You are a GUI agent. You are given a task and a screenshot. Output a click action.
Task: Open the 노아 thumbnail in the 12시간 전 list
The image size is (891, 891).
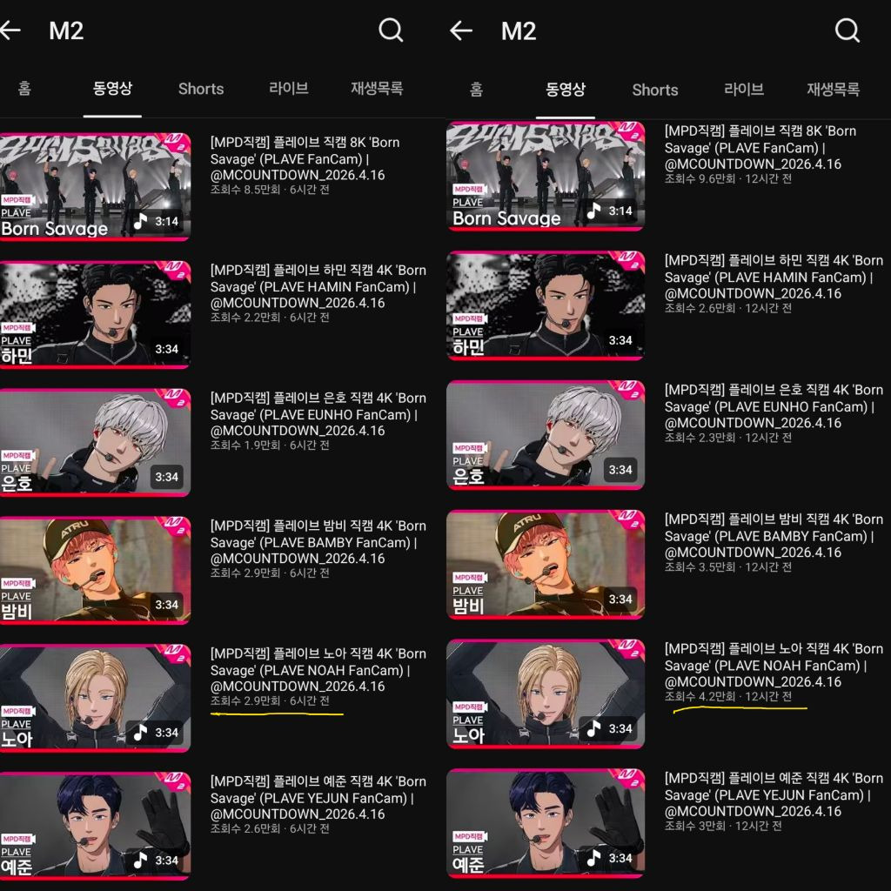pyautogui.click(x=546, y=694)
